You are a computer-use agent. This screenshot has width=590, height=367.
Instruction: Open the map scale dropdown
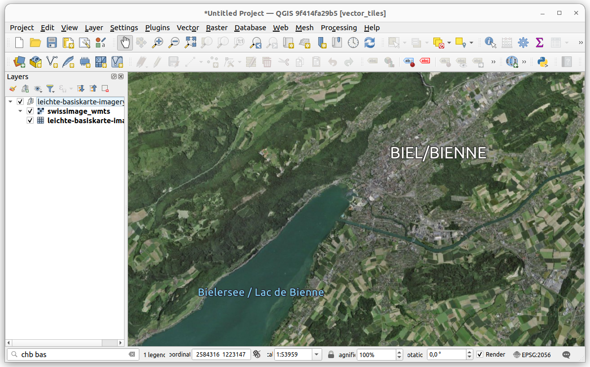(x=316, y=355)
